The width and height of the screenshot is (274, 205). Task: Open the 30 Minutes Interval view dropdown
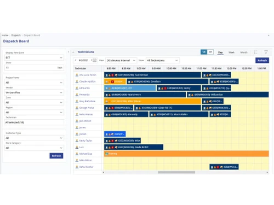(121, 60)
